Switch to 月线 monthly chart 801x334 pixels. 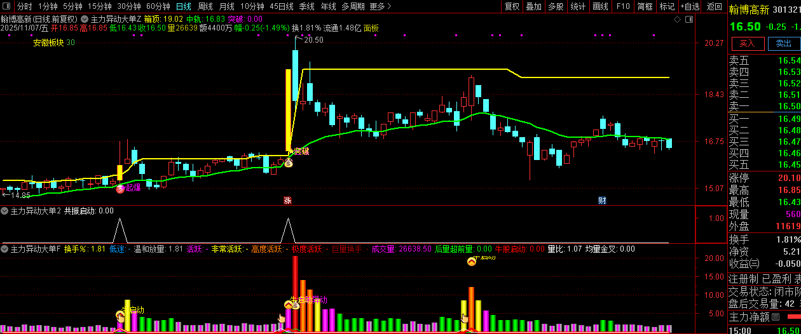click(226, 6)
